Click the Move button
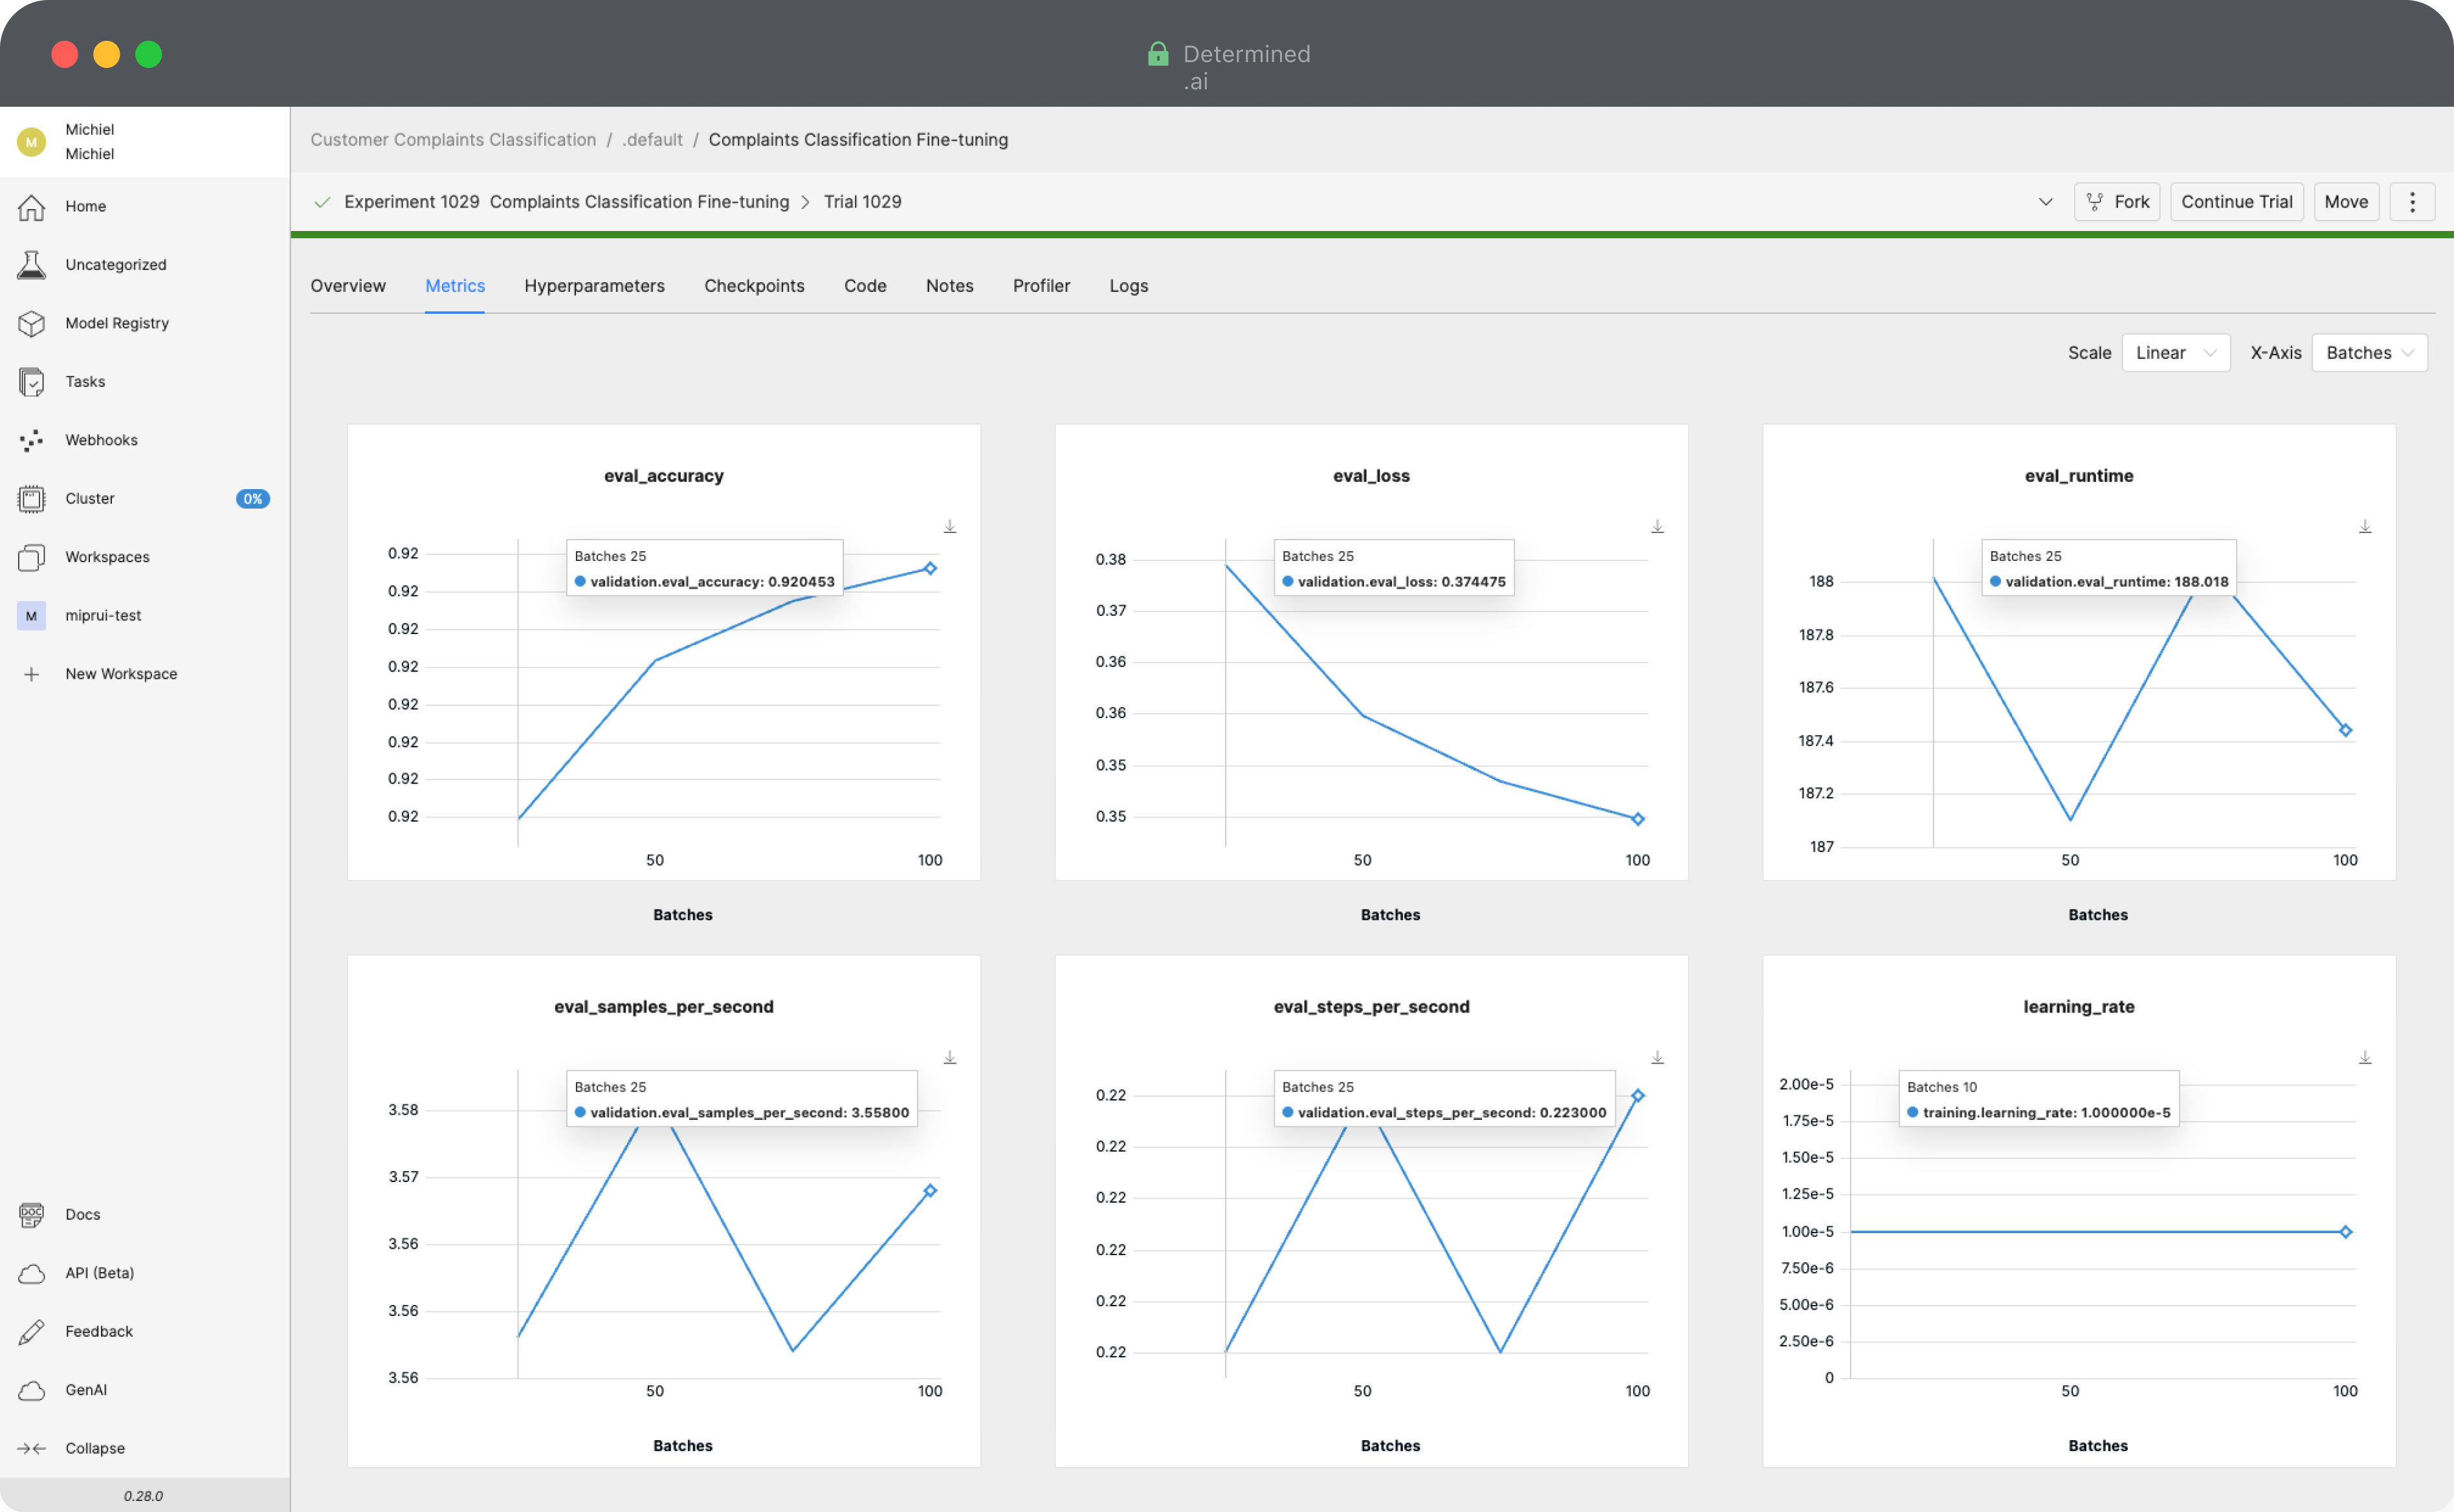2454x1512 pixels. click(x=2346, y=202)
